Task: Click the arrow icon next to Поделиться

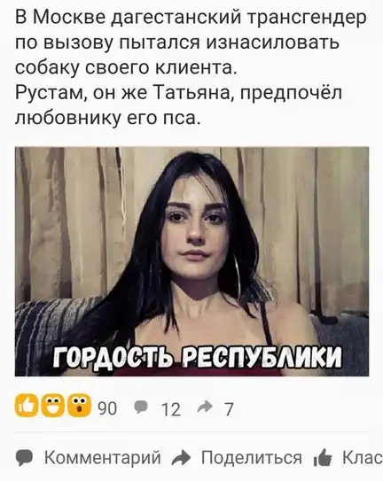Action: pyautogui.click(x=182, y=458)
